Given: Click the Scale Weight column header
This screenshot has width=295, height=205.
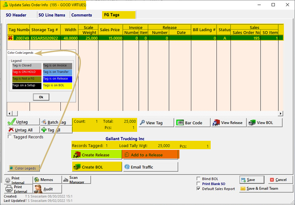Looking at the screenshot, I should [x=88, y=30].
